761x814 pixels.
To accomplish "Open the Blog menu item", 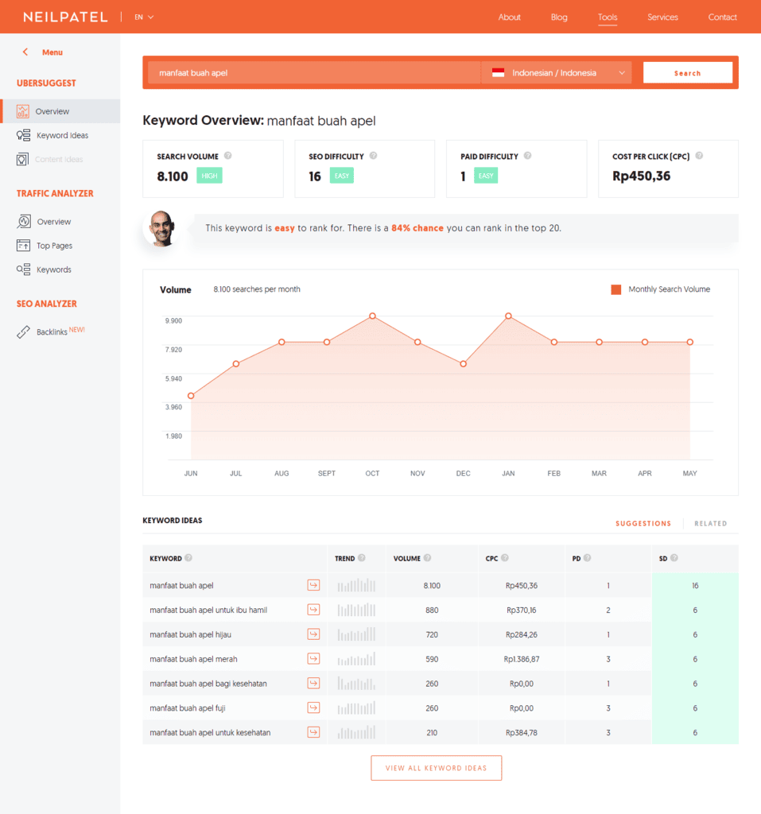I will [559, 17].
